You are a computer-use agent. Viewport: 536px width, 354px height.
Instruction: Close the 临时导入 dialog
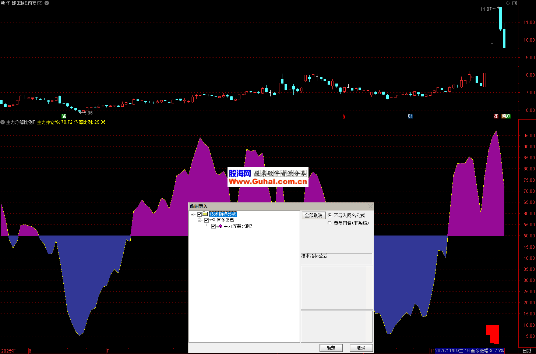point(370,206)
